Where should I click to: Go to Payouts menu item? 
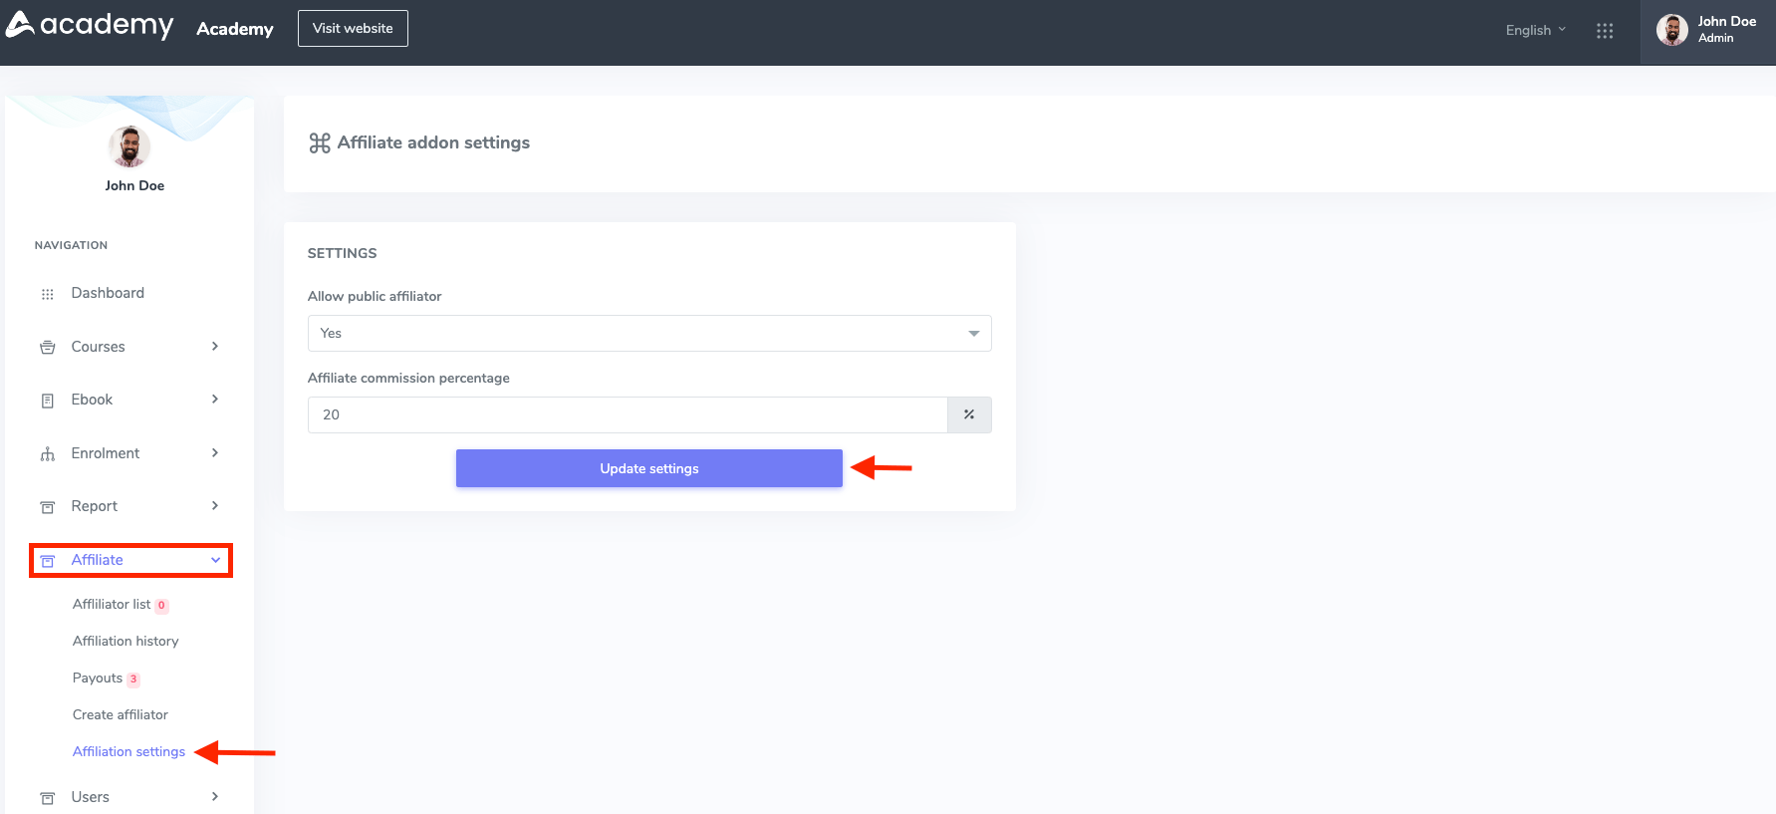tap(98, 678)
